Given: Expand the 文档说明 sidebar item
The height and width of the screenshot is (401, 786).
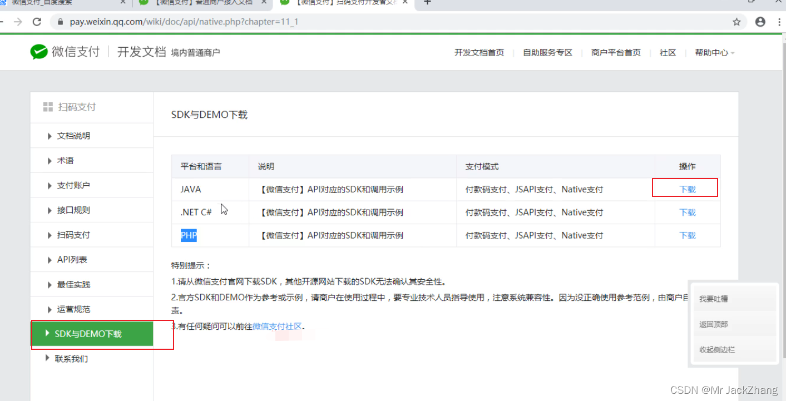Looking at the screenshot, I should pyautogui.click(x=92, y=136).
